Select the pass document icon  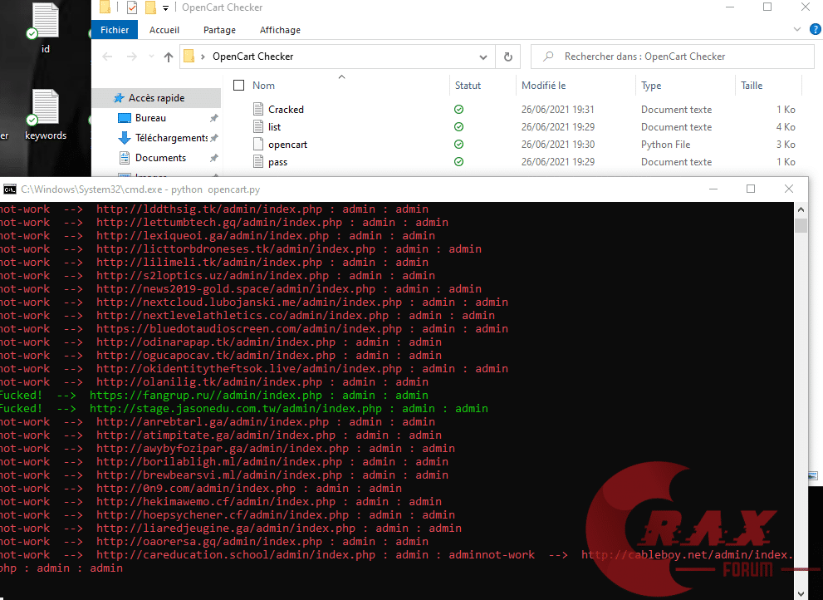258,161
